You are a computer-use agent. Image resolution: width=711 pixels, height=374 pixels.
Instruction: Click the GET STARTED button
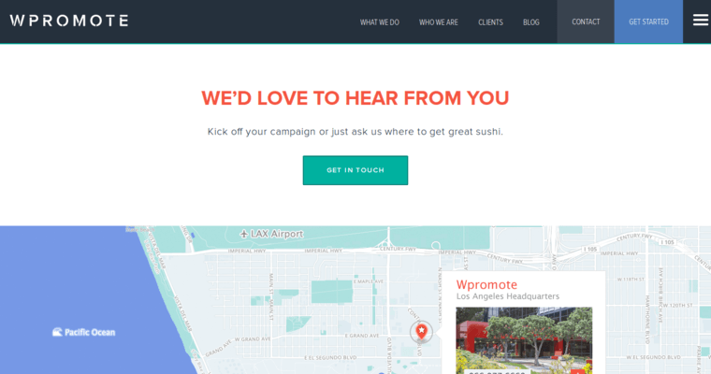[x=648, y=22]
